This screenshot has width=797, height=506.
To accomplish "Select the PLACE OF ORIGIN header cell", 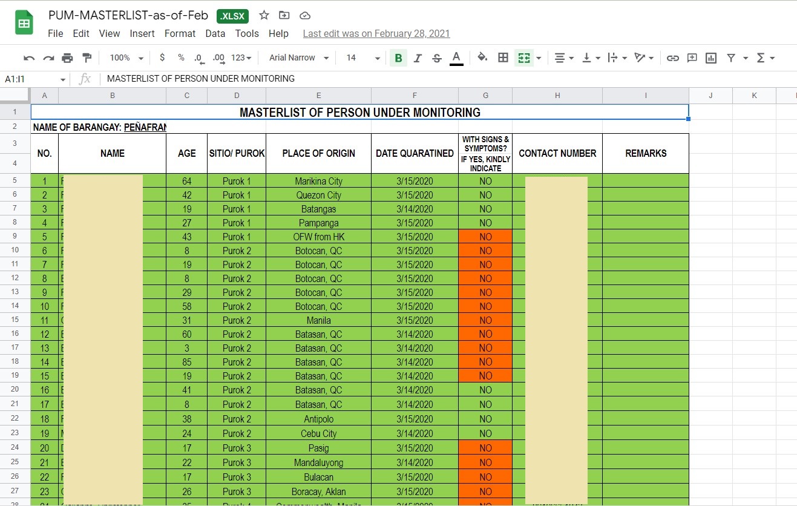I will coord(318,153).
